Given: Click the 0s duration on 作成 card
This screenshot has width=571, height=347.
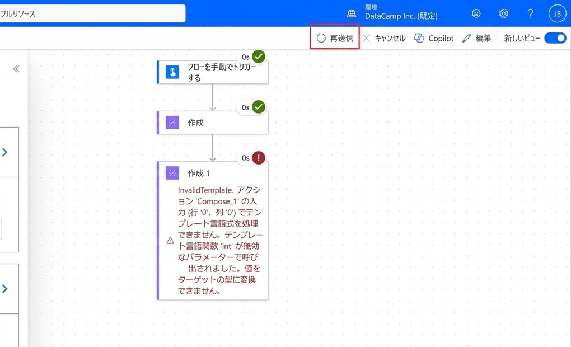Looking at the screenshot, I should [x=246, y=107].
